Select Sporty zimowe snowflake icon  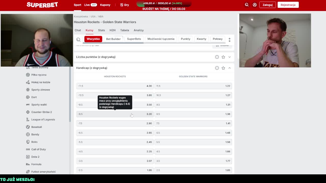[x=28, y=90]
